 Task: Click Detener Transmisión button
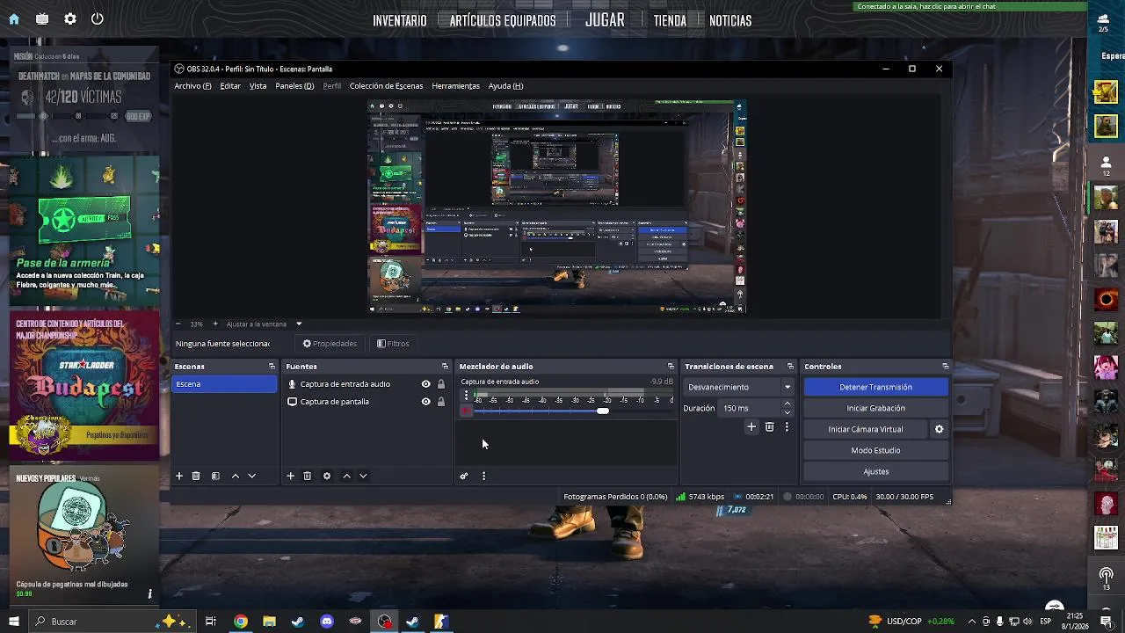tap(875, 387)
